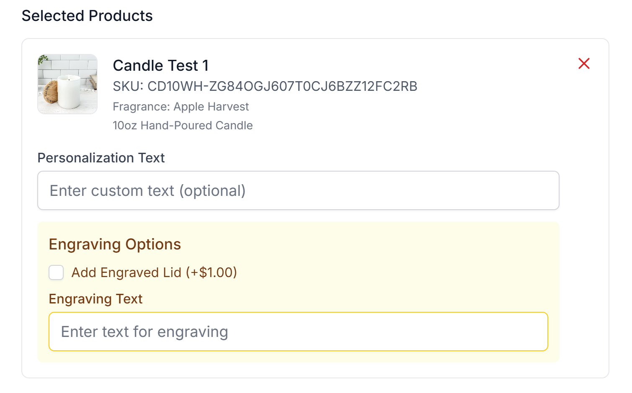Click the "Candle Test 1" product name

[x=160, y=66]
